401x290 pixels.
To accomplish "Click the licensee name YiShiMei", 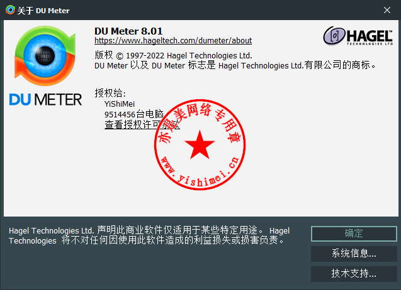I will (x=120, y=104).
